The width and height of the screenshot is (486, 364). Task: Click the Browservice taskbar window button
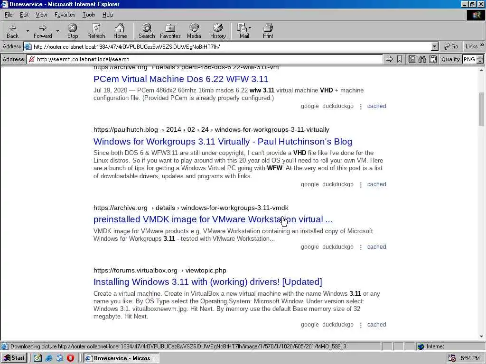[122, 358]
